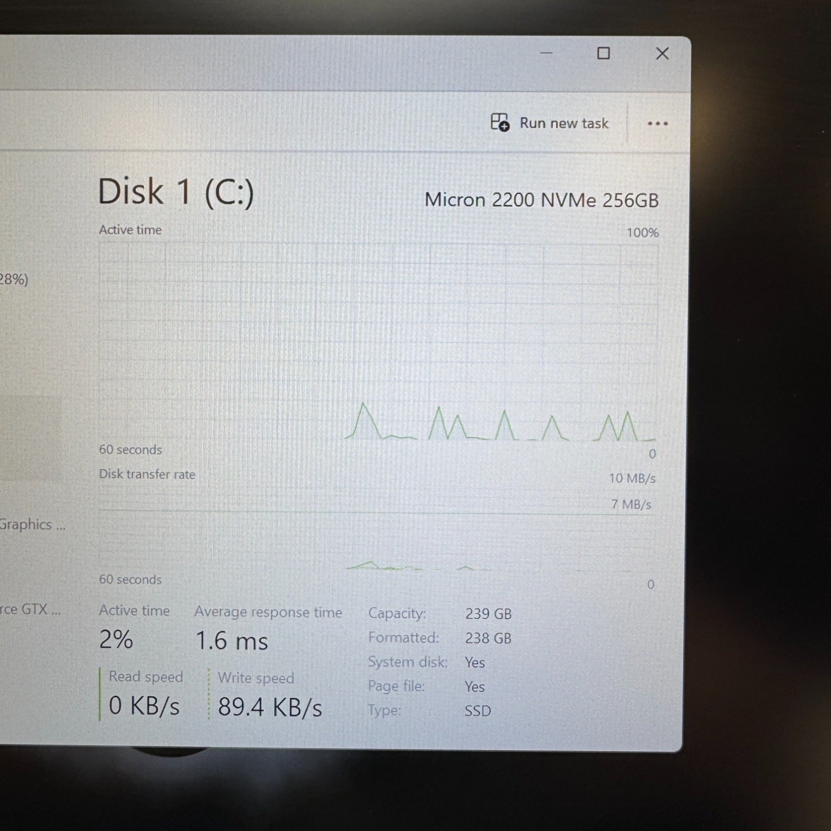Click the 89.4 KB/s write speed value

(x=270, y=707)
